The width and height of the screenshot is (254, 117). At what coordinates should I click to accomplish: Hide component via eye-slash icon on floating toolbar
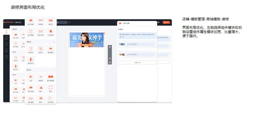(110, 47)
